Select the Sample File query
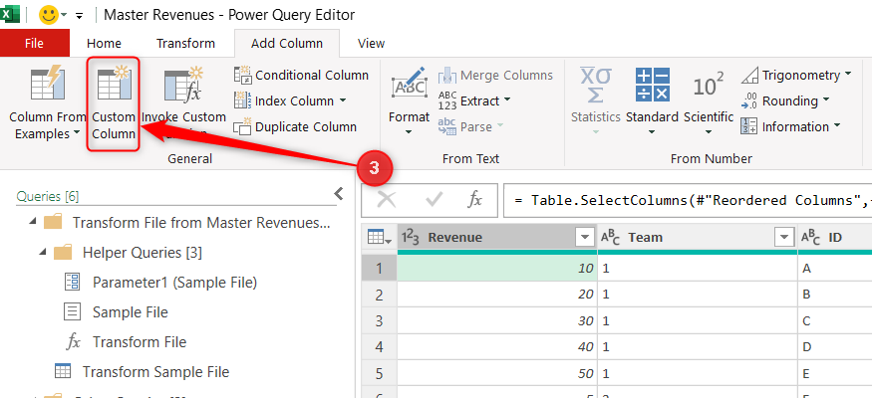 (131, 312)
